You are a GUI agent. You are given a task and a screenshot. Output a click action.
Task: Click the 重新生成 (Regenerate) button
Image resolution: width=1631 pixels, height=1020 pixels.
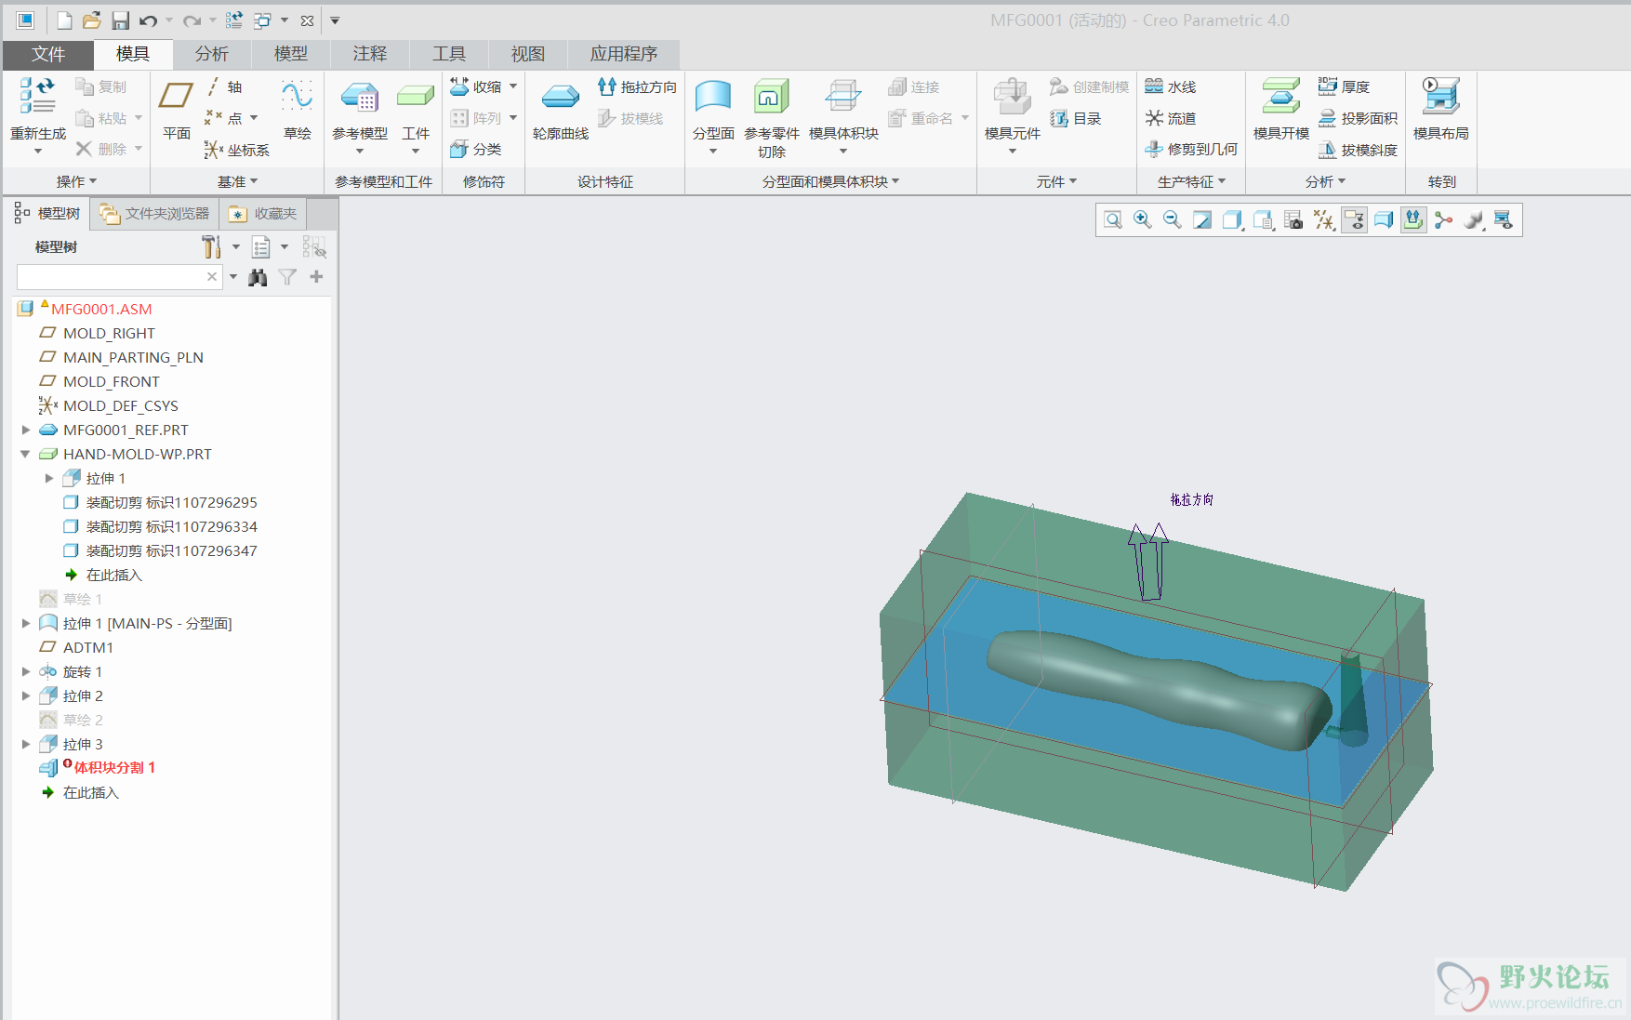point(38,115)
